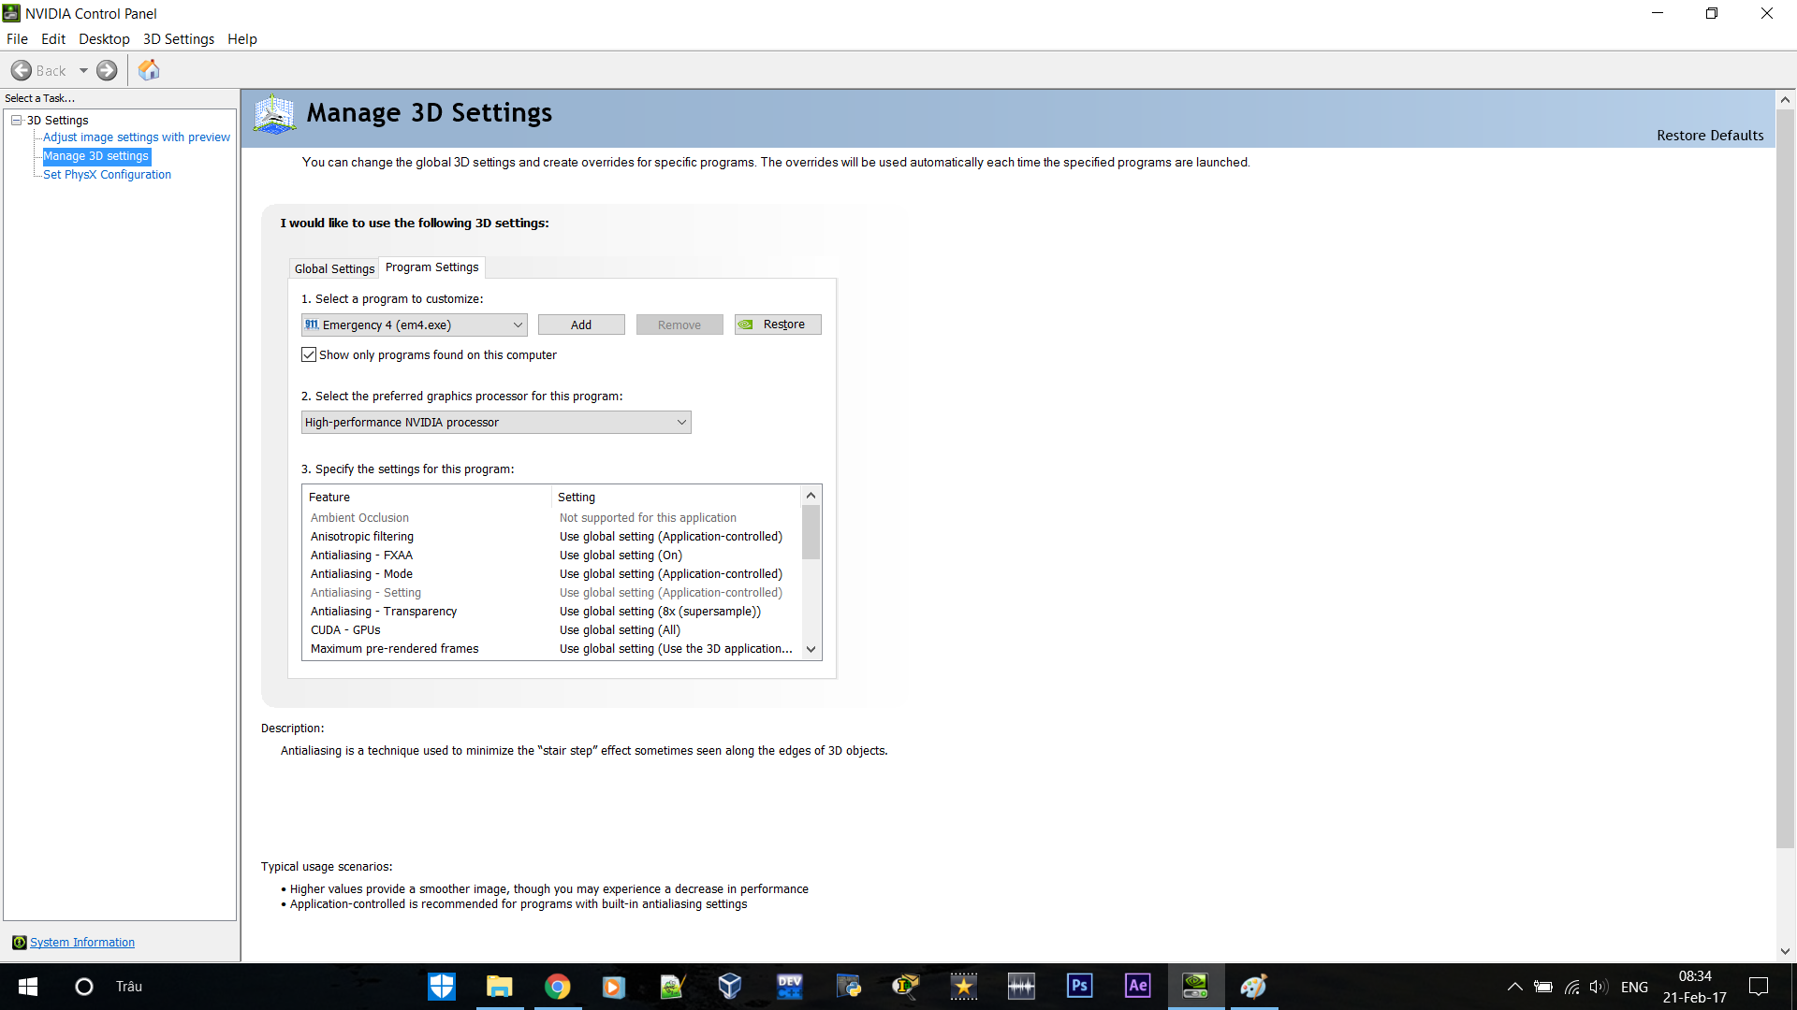Open Dev-C++ from taskbar
This screenshot has width=1797, height=1010.
click(790, 987)
